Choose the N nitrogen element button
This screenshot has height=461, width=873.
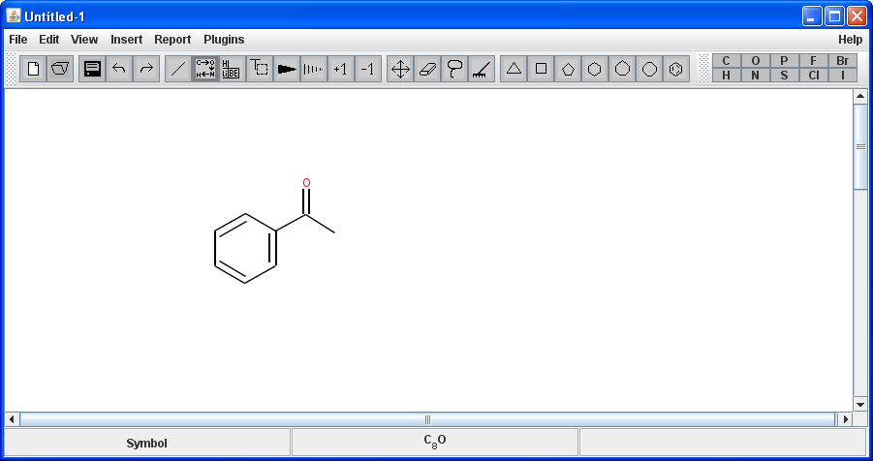pyautogui.click(x=755, y=76)
